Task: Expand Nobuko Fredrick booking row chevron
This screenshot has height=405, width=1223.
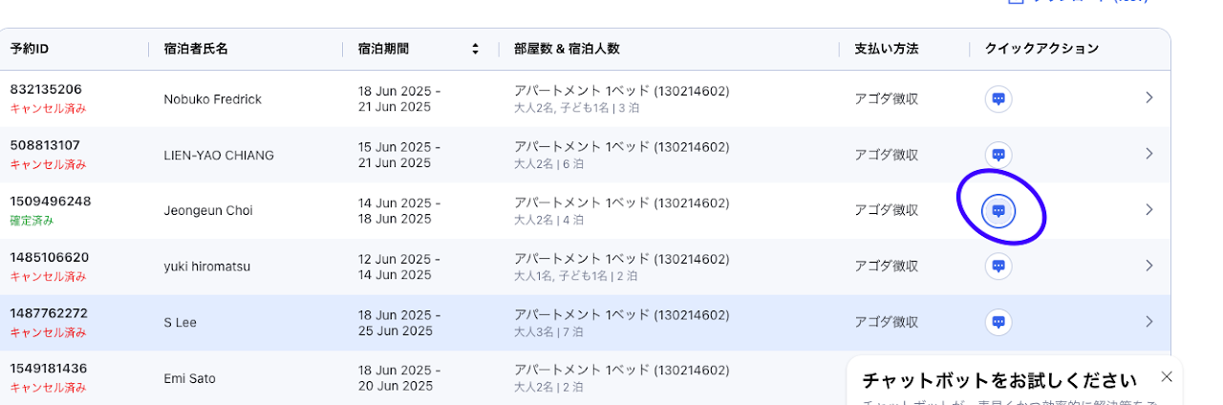Action: coord(1149,97)
